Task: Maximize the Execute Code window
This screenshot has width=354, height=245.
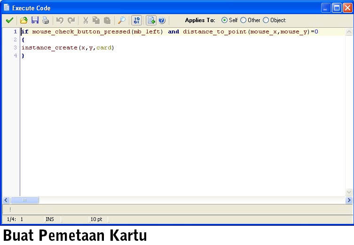Action: [337, 8]
